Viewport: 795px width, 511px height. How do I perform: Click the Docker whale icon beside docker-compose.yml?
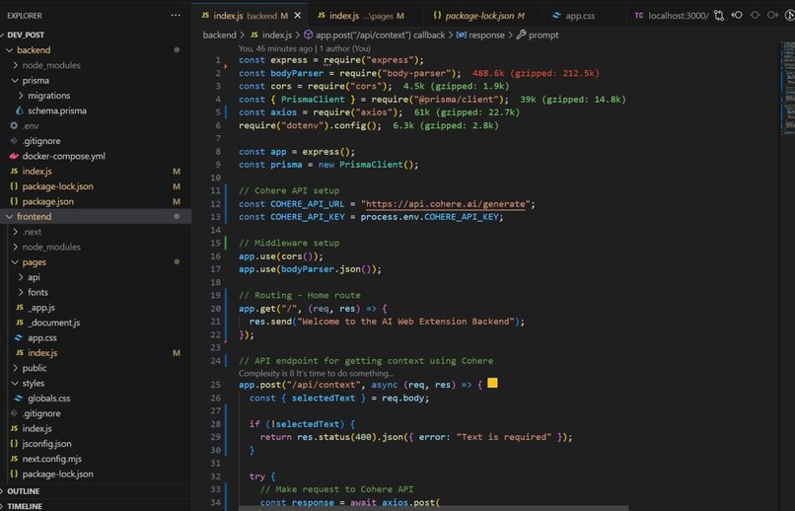[14, 156]
